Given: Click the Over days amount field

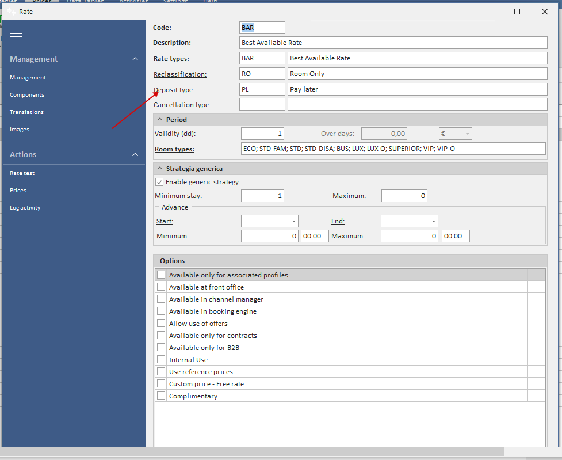Looking at the screenshot, I should [384, 134].
